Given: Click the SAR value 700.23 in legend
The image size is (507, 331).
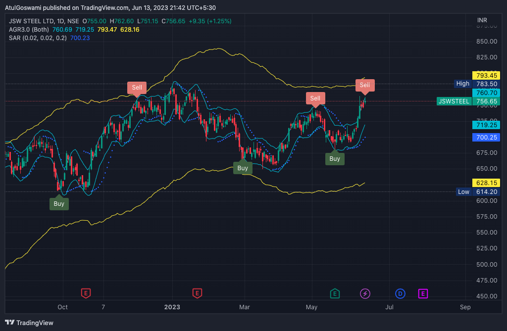Looking at the screenshot, I should point(80,38).
